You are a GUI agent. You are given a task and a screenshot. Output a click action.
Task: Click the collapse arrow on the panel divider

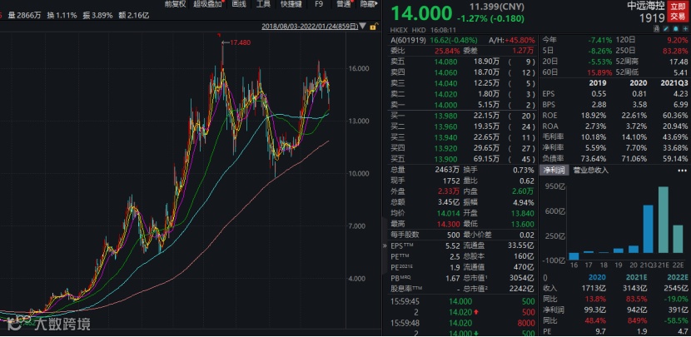tap(386, 245)
